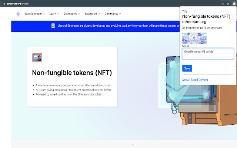
Task: Click the pink extension icon in the toolbar
Action: tap(234, 4)
